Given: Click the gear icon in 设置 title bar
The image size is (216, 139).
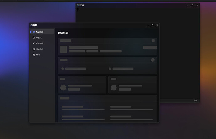Looking at the screenshot, I should coord(32,25).
